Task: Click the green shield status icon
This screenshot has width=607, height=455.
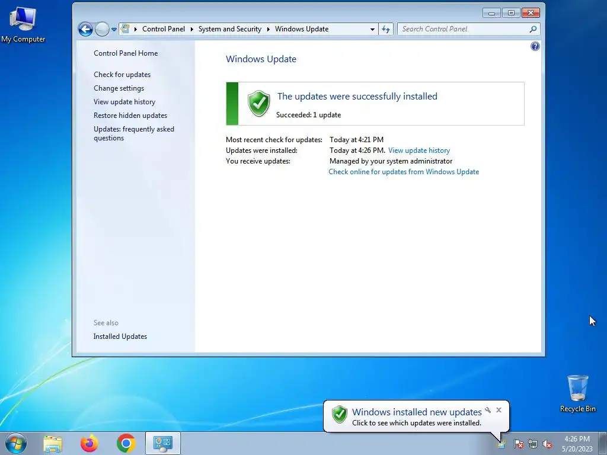Action: (x=259, y=104)
